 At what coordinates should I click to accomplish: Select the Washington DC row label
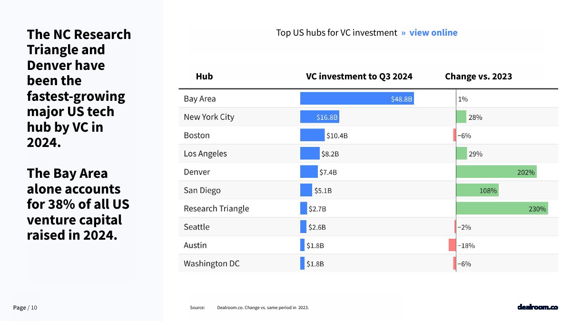click(211, 263)
